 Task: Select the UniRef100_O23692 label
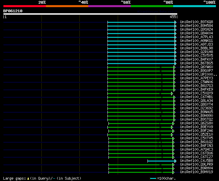(196, 108)
